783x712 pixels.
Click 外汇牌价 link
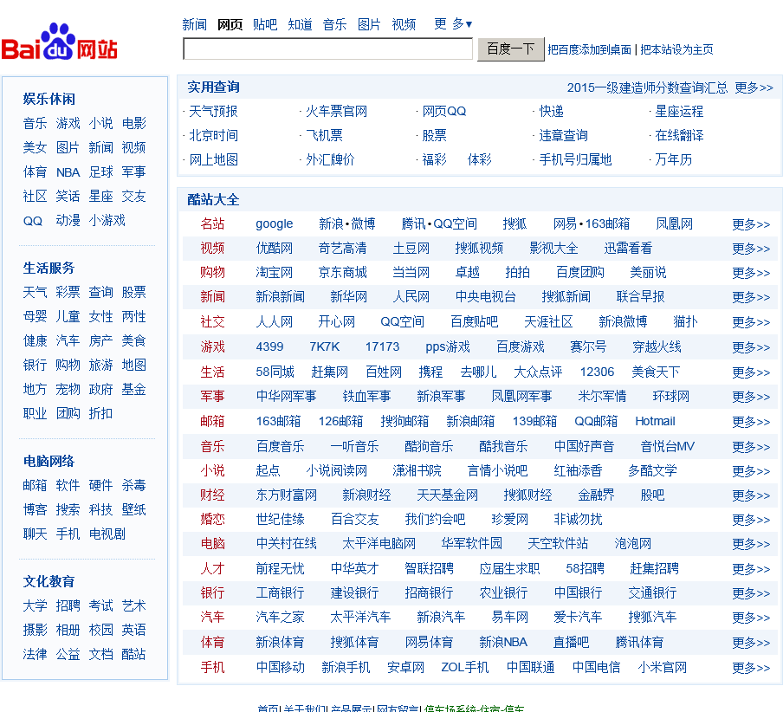330,159
